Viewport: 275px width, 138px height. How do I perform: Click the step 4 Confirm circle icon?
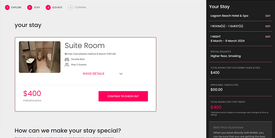click(70, 7)
